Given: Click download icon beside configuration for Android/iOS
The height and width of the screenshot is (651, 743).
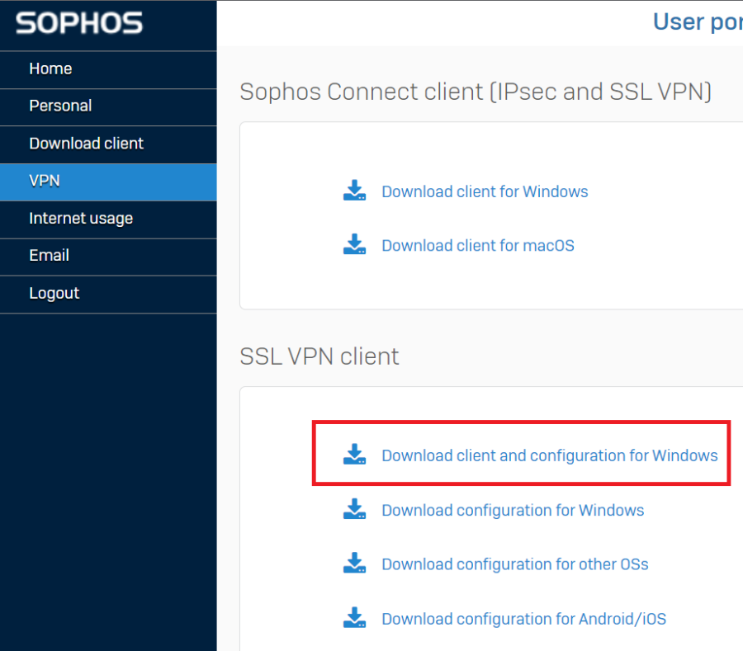Looking at the screenshot, I should (354, 617).
